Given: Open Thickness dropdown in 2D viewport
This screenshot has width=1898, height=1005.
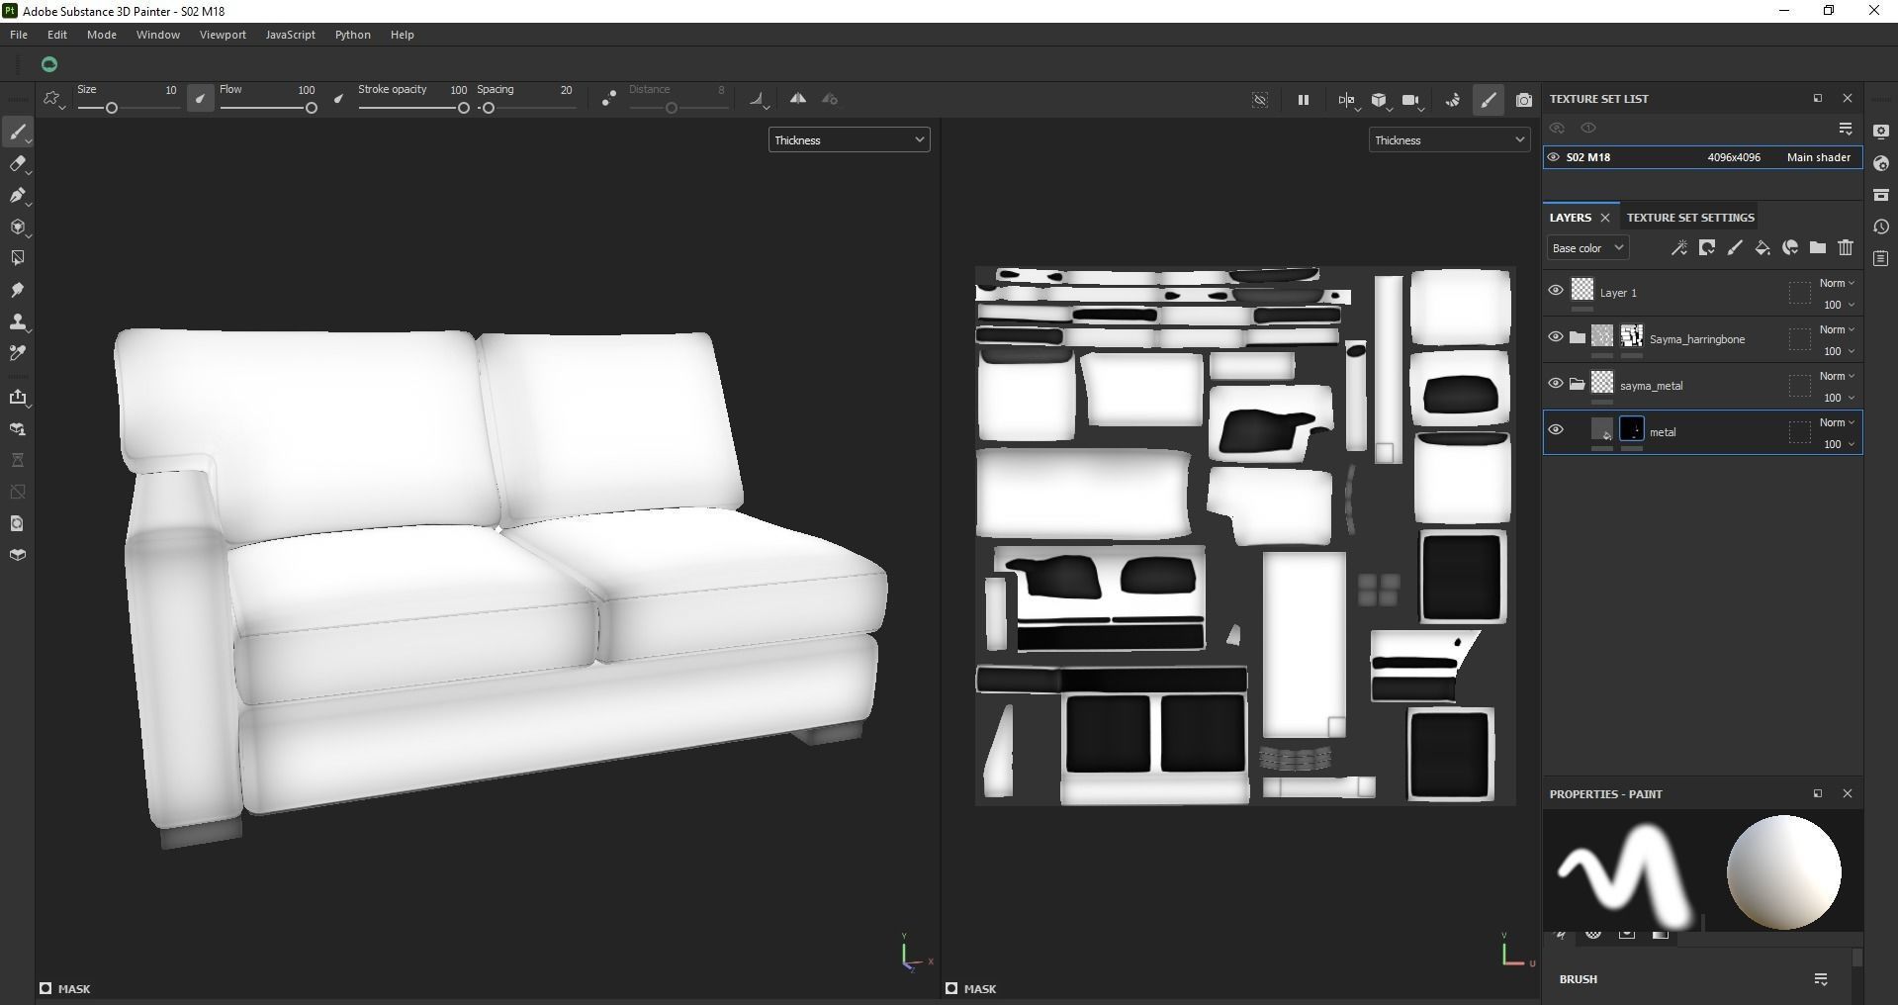Looking at the screenshot, I should point(1449,140).
